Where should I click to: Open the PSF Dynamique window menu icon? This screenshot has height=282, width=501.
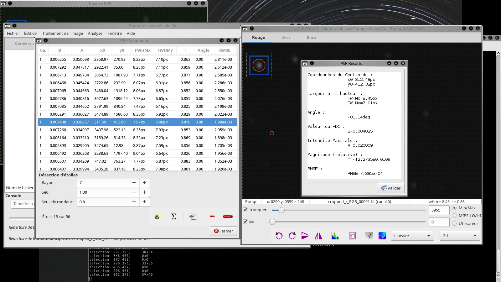point(39,40)
